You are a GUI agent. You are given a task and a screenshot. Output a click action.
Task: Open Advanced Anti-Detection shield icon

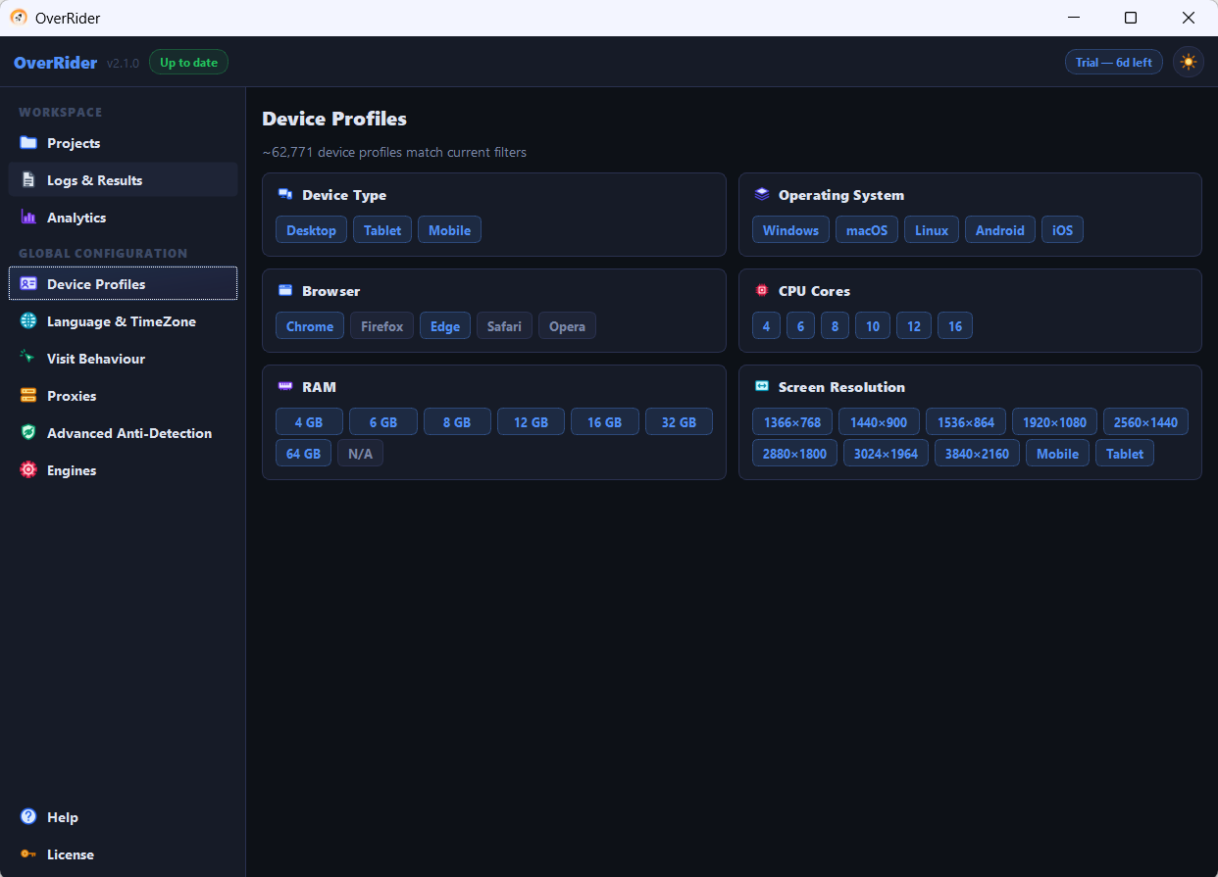point(28,433)
